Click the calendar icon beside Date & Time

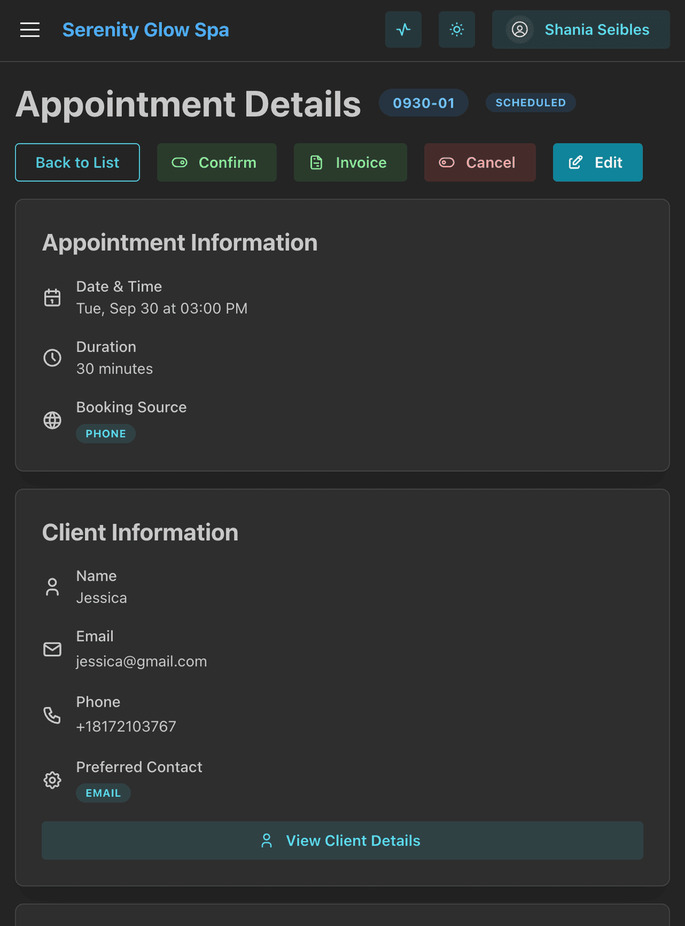52,297
